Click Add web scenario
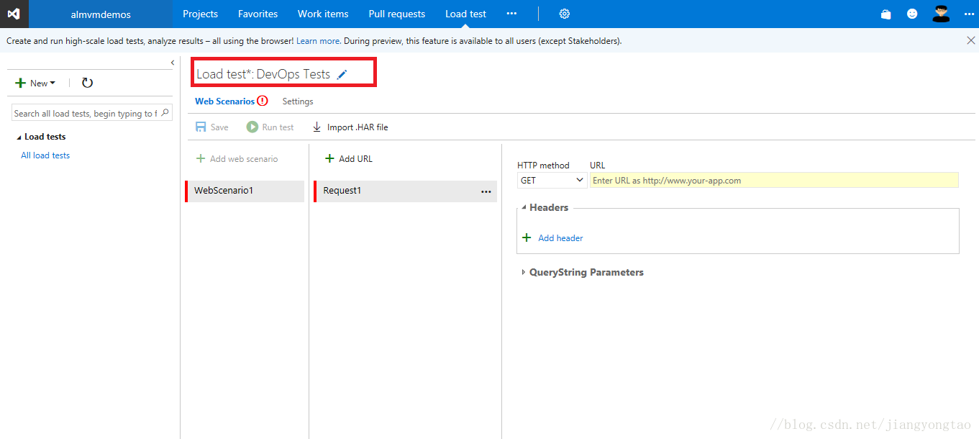979x439 pixels. [x=237, y=158]
